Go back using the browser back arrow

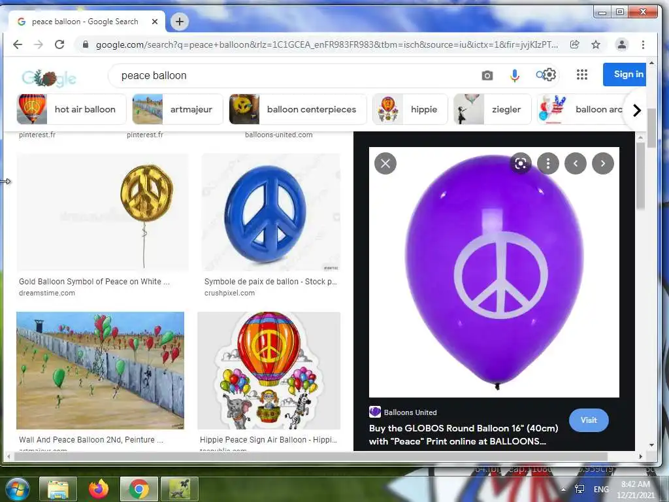[18, 44]
